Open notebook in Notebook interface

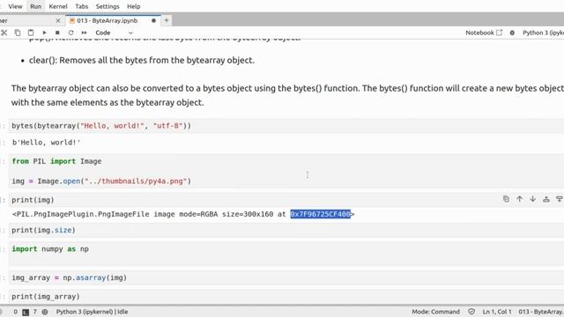(x=484, y=33)
